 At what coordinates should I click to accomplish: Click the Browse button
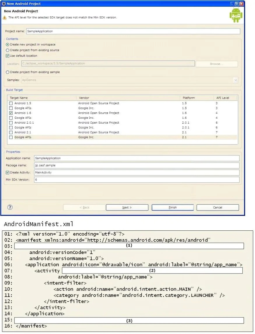click(217, 64)
